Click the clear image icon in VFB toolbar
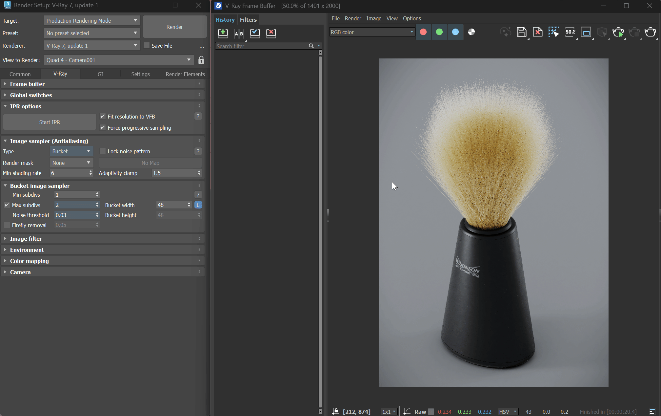This screenshot has height=416, width=661. click(x=537, y=32)
